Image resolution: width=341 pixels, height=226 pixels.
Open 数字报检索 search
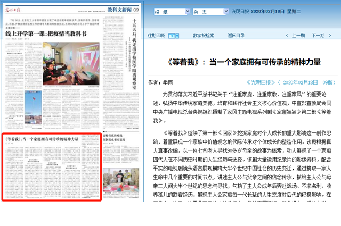point(203,36)
